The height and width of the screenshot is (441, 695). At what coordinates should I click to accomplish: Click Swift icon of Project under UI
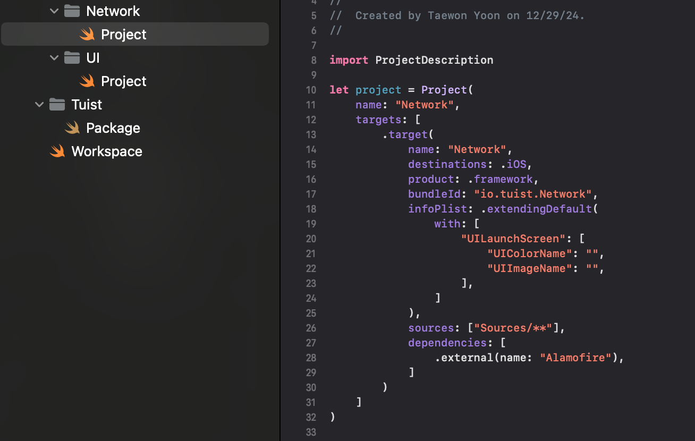(87, 81)
